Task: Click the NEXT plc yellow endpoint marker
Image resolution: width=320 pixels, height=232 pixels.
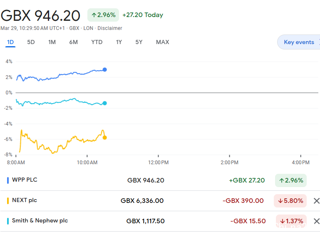Action: click(x=105, y=138)
